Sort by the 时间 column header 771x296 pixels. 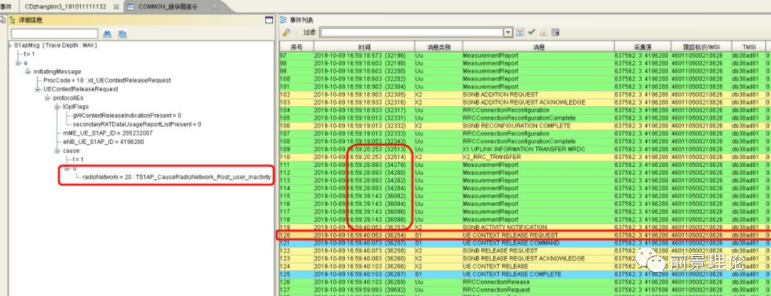click(x=365, y=46)
